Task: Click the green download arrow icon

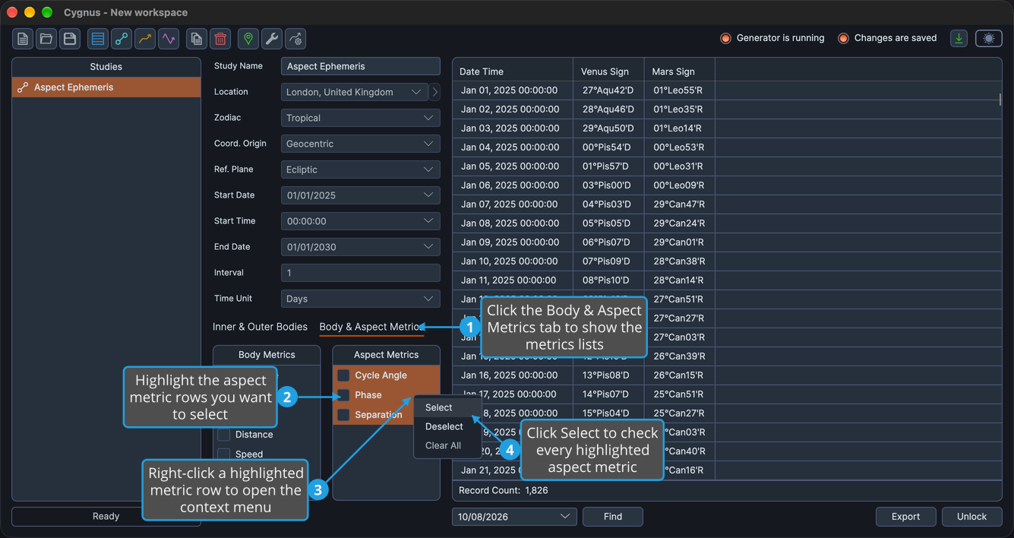Action: [x=959, y=38]
